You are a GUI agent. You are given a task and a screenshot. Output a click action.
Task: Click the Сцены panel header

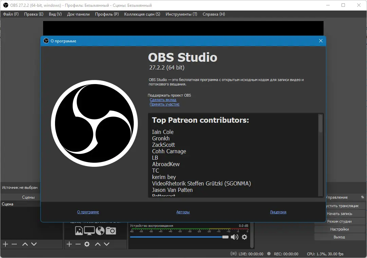click(28, 197)
